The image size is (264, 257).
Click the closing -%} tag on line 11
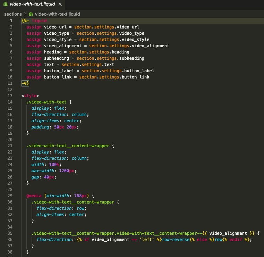tap(25, 83)
